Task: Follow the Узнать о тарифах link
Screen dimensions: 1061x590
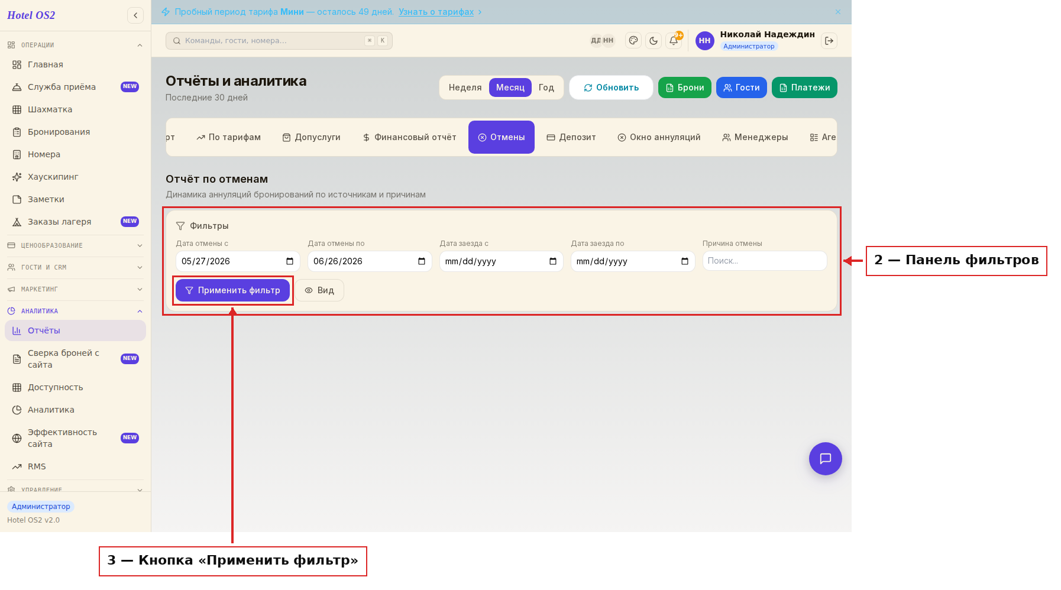Action: coord(436,12)
